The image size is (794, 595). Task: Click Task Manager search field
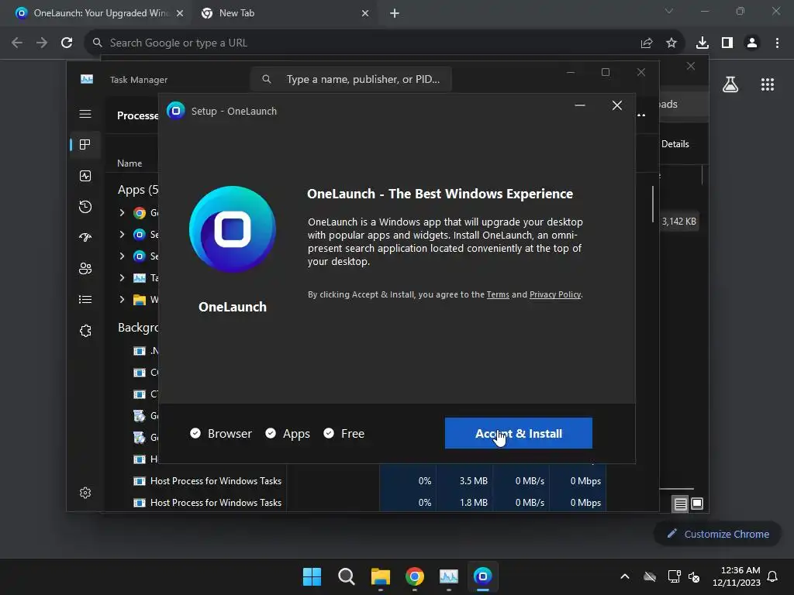tap(351, 80)
